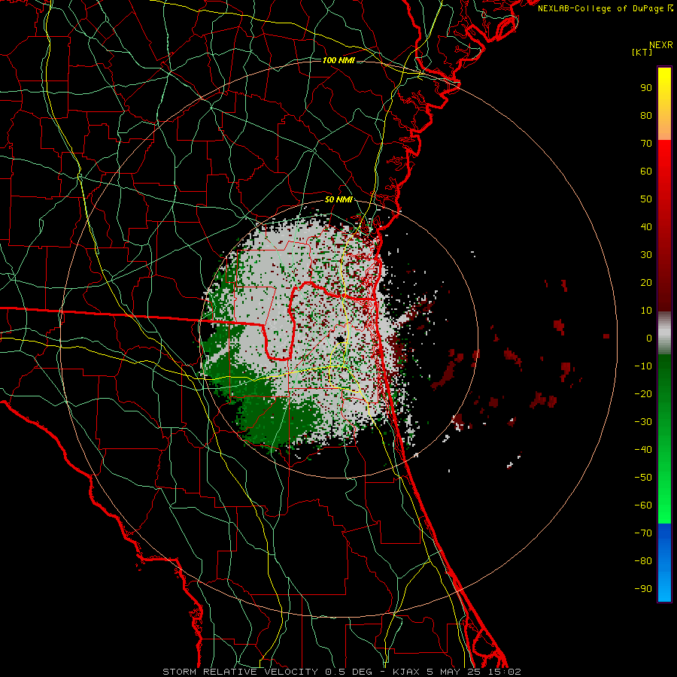Viewport: 677px width, 677px height.
Task: Select the 90 value on velocity scale
Action: point(646,88)
